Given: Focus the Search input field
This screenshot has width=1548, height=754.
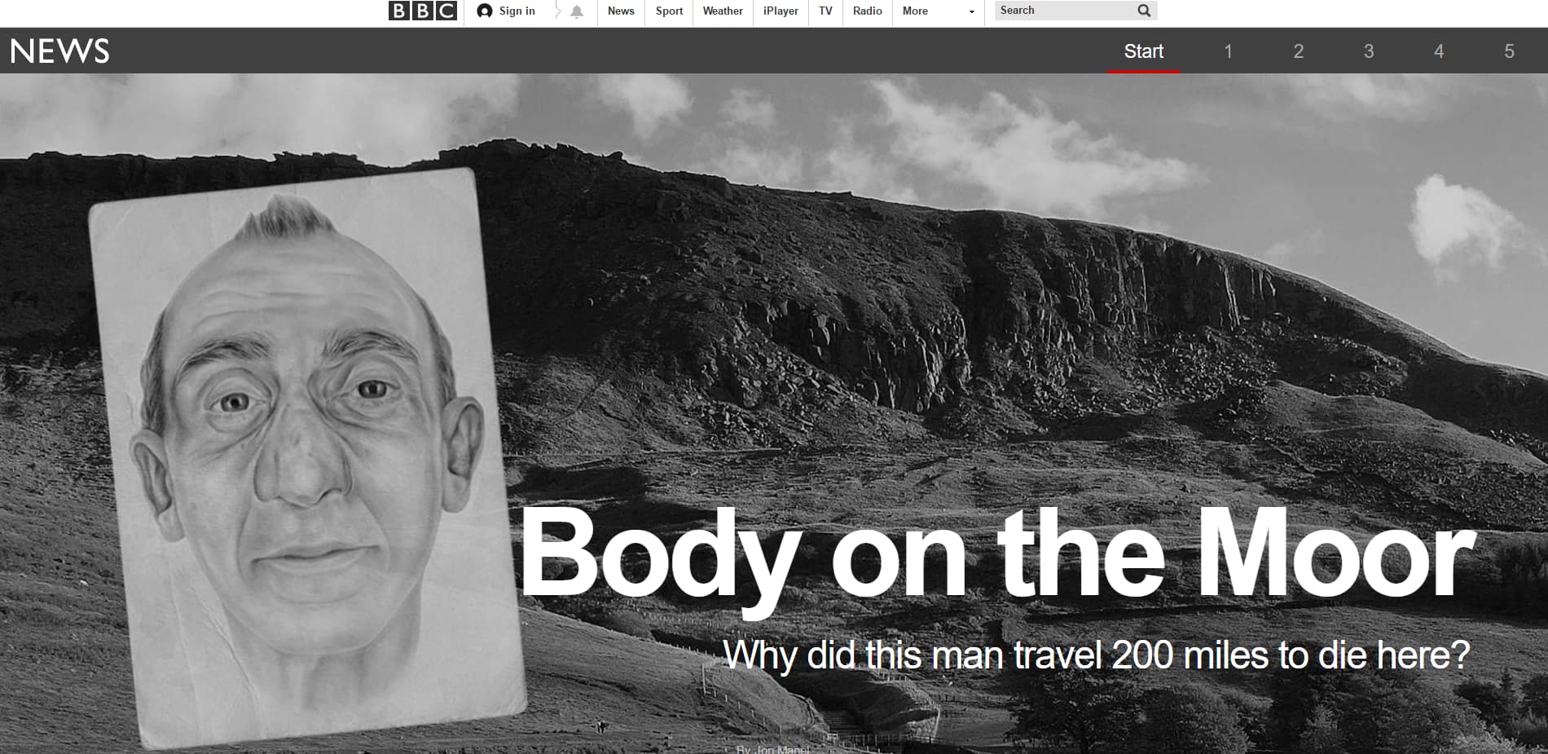Looking at the screenshot, I should pos(1063,11).
